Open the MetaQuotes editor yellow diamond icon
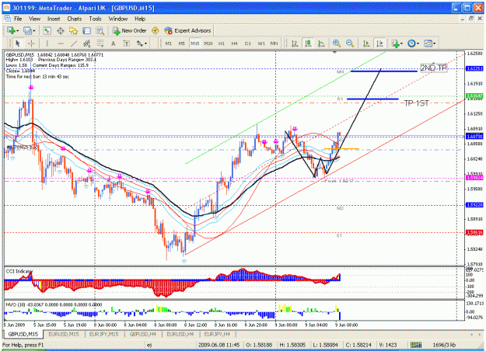 155,30
